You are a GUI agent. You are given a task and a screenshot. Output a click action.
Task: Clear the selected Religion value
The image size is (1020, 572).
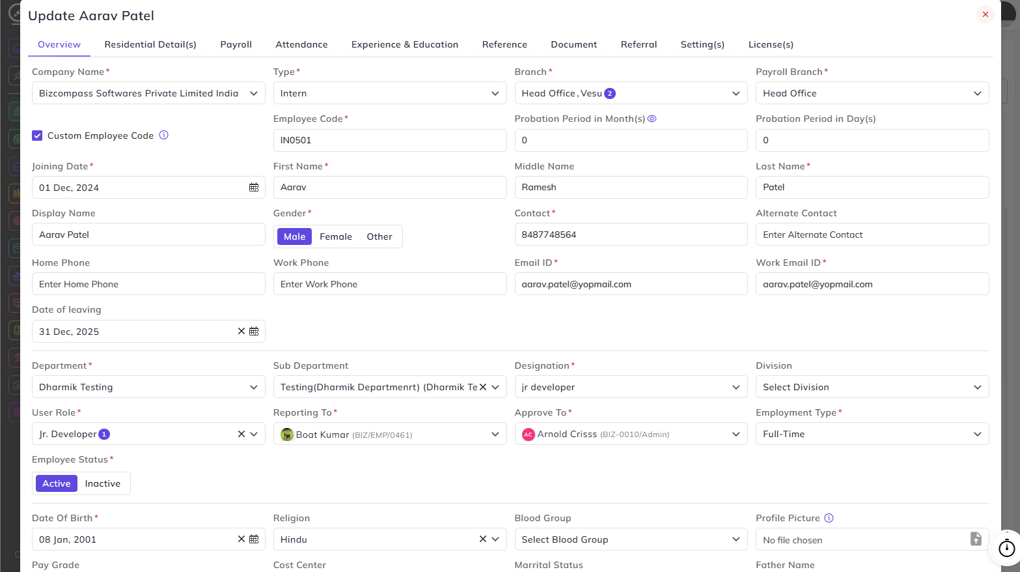click(x=483, y=539)
